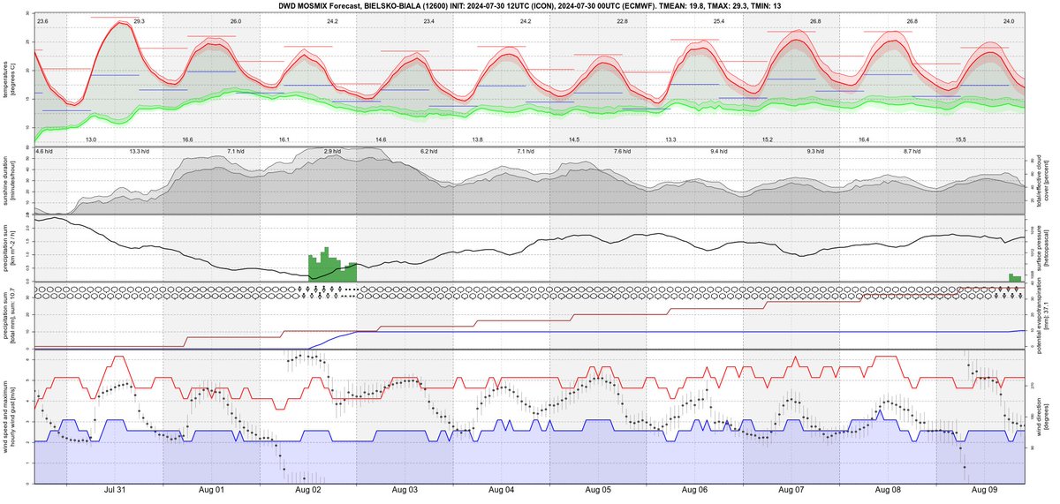
Task: Click the 13.8 minimum temperature value
Action: pyautogui.click(x=478, y=140)
